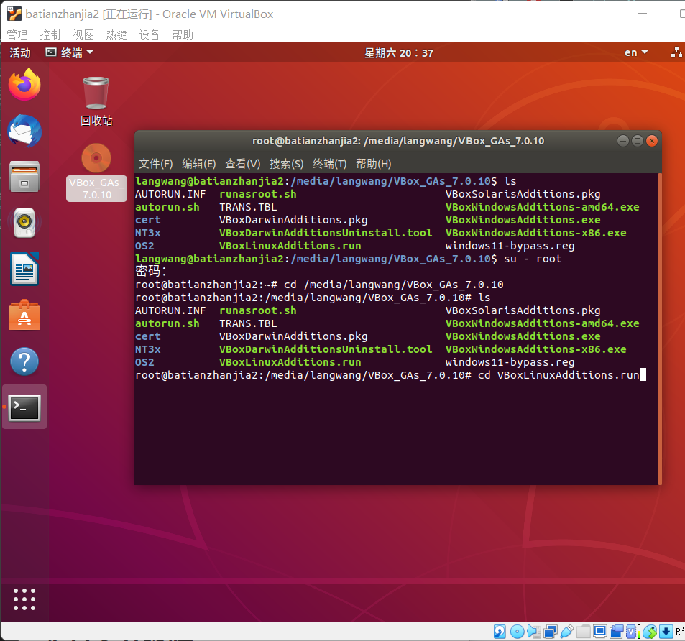Click VirtualBox recording status icon

pyautogui.click(x=617, y=632)
